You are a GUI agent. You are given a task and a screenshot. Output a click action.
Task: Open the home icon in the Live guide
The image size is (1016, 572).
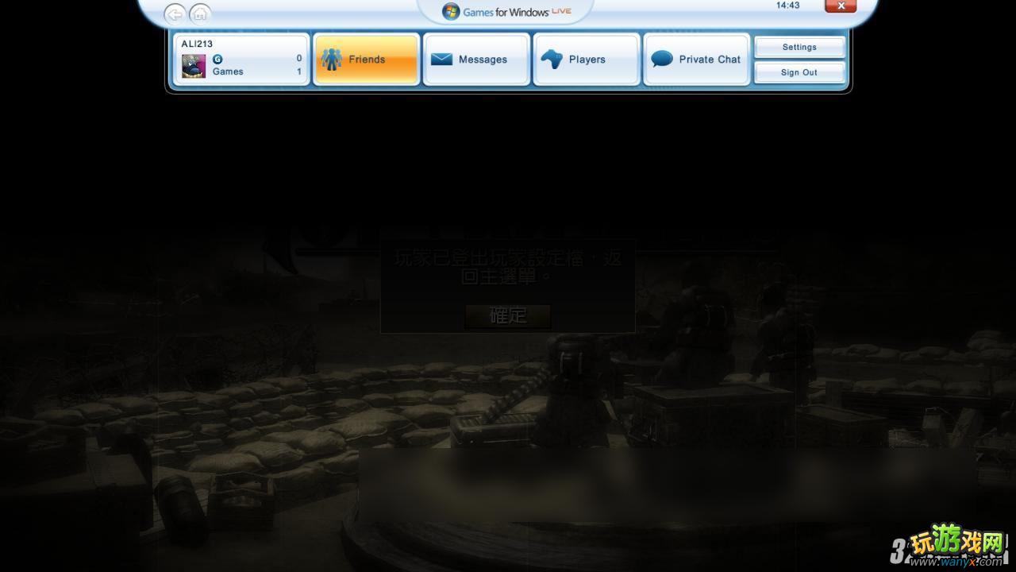[x=200, y=14]
